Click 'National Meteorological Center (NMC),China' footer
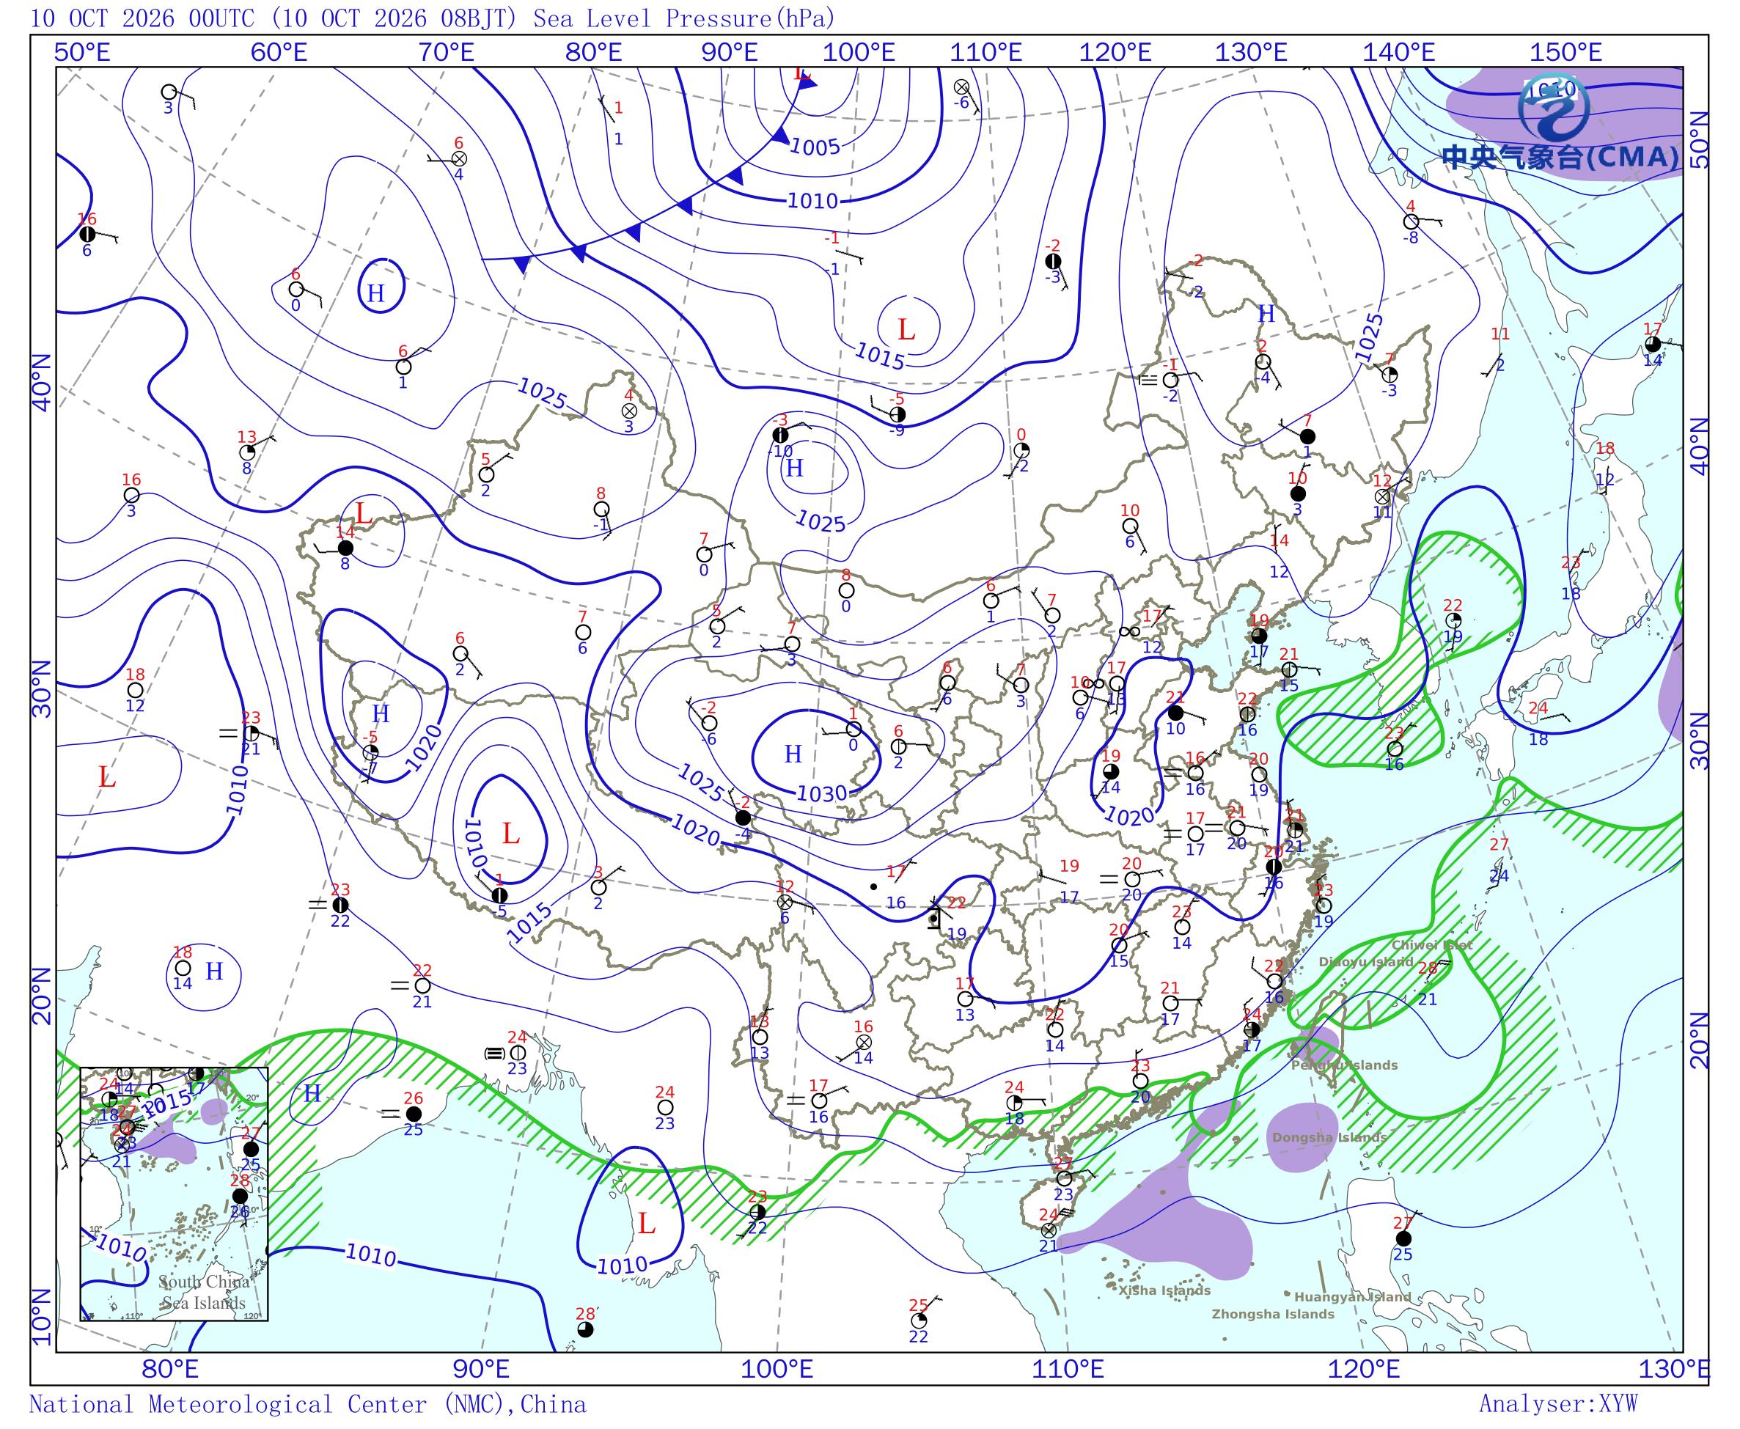This screenshot has height=1429, width=1740. 308,1404
